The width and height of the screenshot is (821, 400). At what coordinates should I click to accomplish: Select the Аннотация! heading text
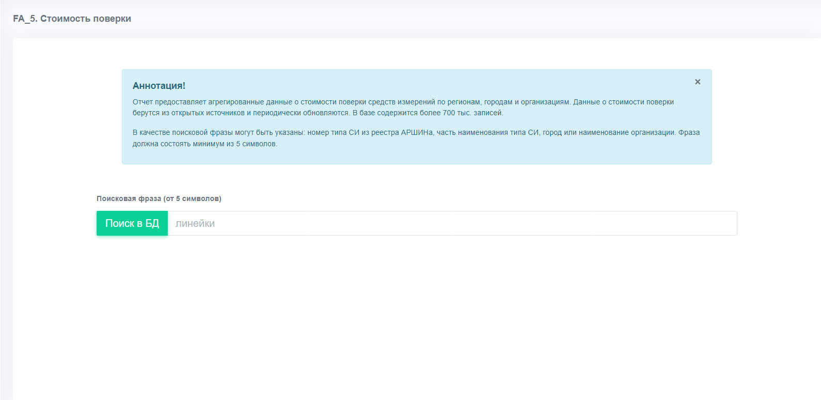pos(159,86)
